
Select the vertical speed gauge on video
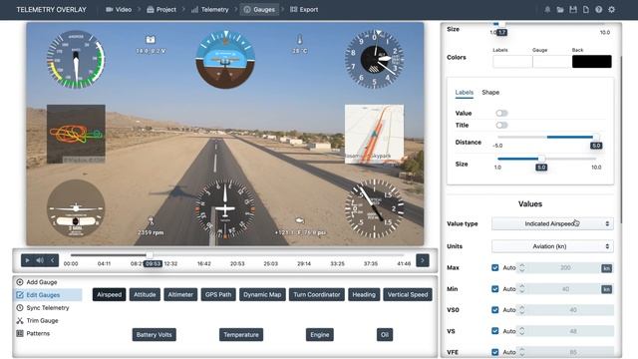[375, 208]
